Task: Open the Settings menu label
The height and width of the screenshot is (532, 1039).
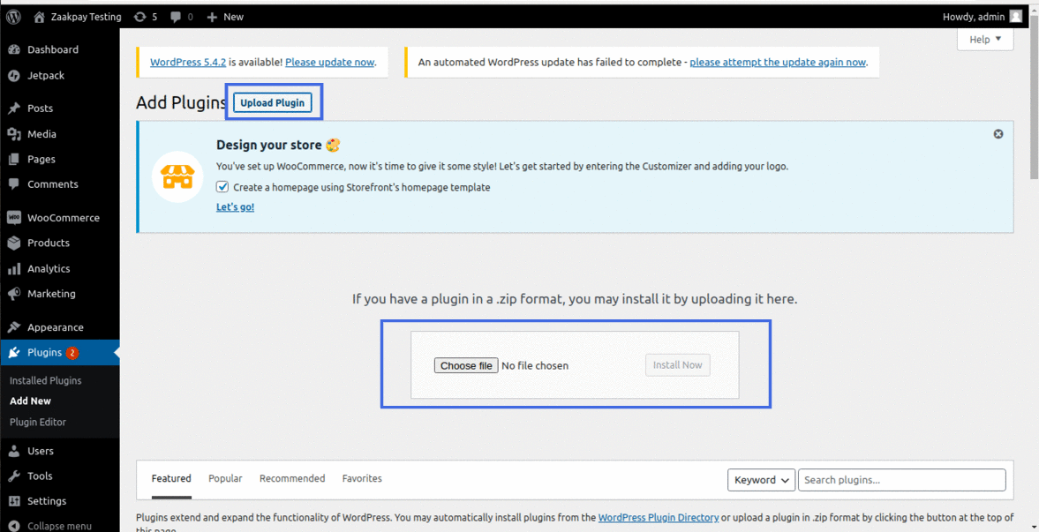Action: click(47, 501)
